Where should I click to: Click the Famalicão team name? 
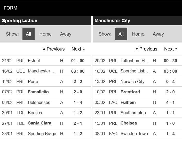[x=38, y=92]
